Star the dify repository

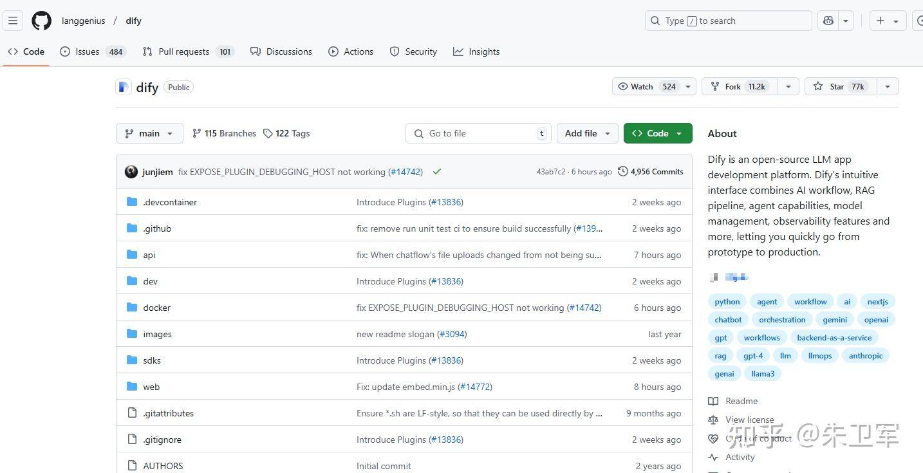click(841, 86)
